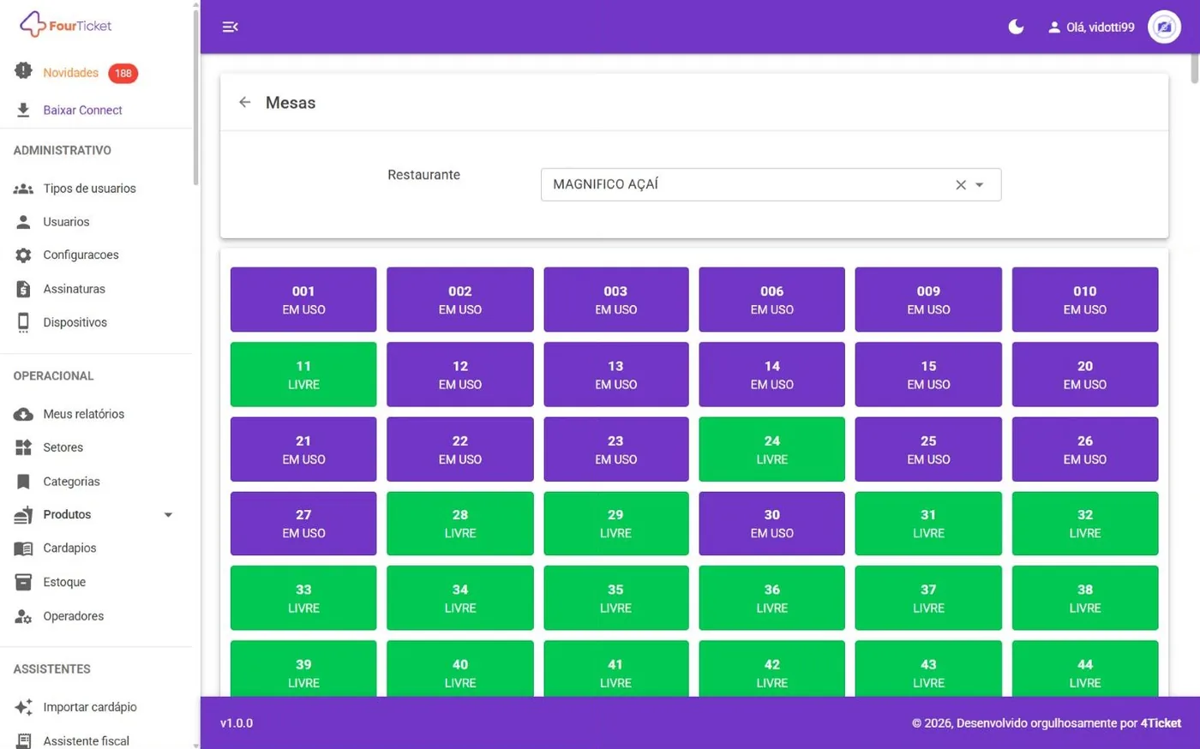
Task: Click the Importar cardápio sparkle icon
Action: pyautogui.click(x=23, y=707)
